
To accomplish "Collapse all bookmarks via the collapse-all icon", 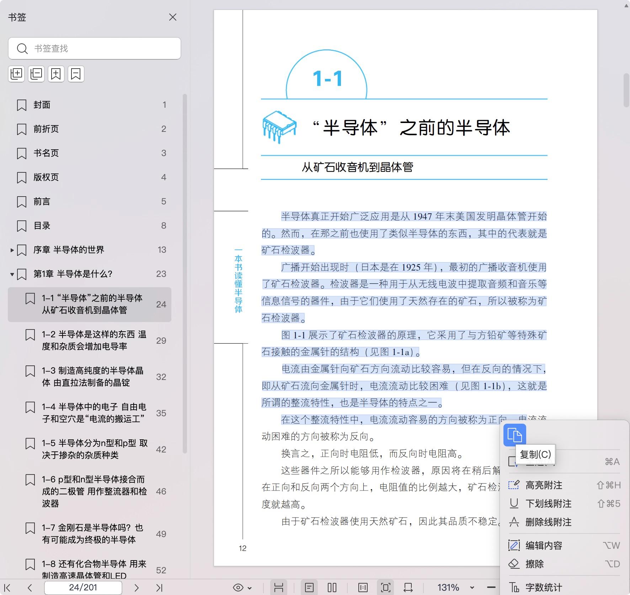I will pyautogui.click(x=36, y=74).
